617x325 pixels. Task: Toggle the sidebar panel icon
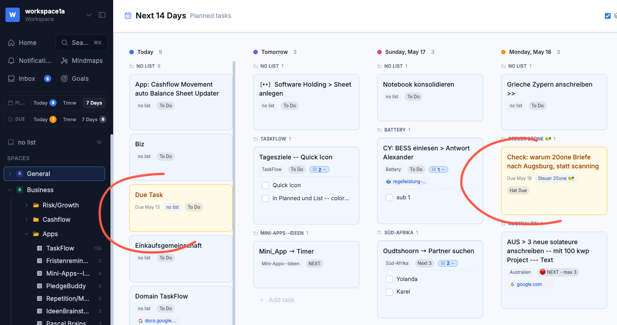(102, 15)
